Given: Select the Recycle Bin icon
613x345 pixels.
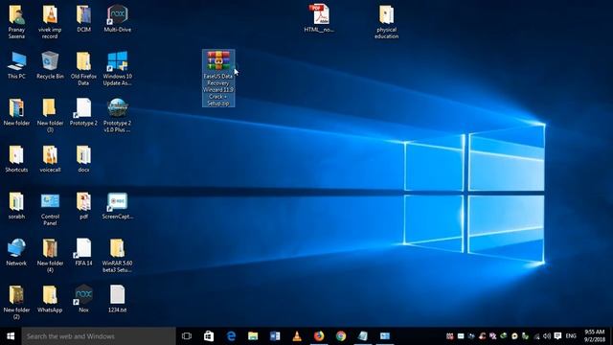Looking at the screenshot, I should pos(50,65).
